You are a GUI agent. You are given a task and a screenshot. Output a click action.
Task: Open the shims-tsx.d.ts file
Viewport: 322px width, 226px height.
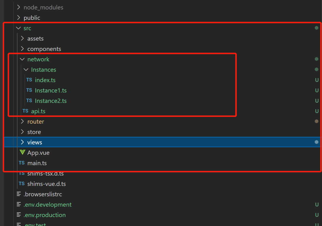pyautogui.click(x=45, y=174)
